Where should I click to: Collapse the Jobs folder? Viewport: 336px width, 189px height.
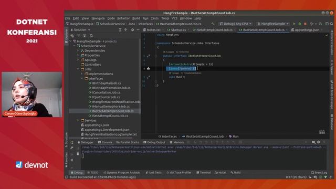point(78,69)
